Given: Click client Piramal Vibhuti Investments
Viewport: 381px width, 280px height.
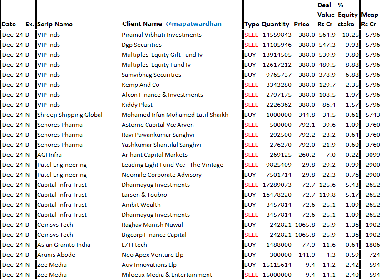Looking at the screenshot, I should pos(162,35).
